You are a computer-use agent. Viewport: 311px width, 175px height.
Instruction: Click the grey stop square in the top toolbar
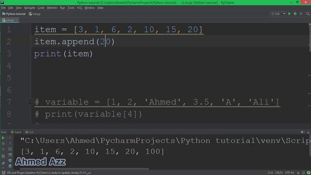301,14
